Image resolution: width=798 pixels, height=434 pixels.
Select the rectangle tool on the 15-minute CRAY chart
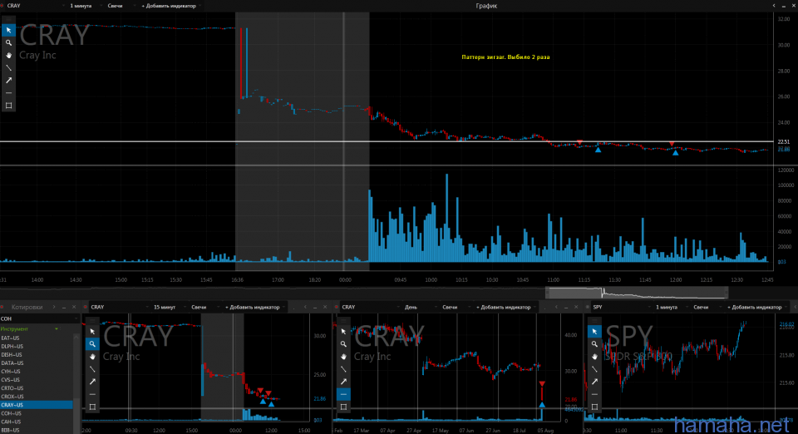(92, 407)
